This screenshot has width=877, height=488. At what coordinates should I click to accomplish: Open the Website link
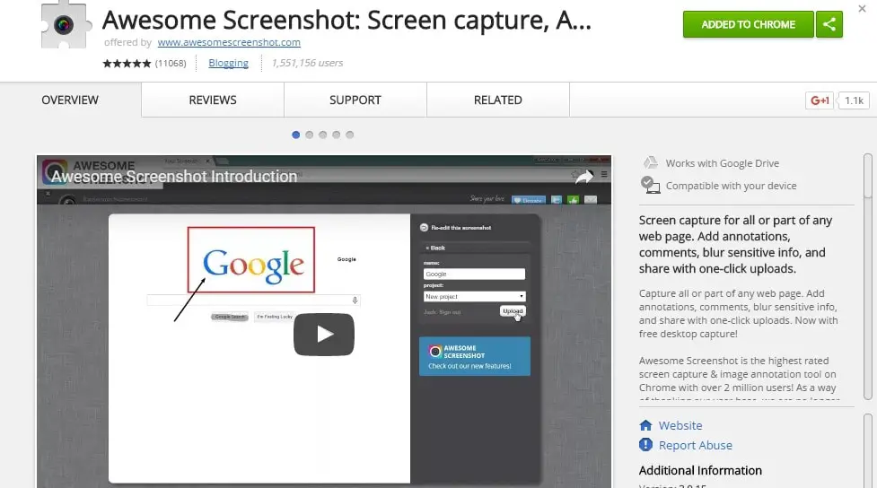pyautogui.click(x=680, y=425)
